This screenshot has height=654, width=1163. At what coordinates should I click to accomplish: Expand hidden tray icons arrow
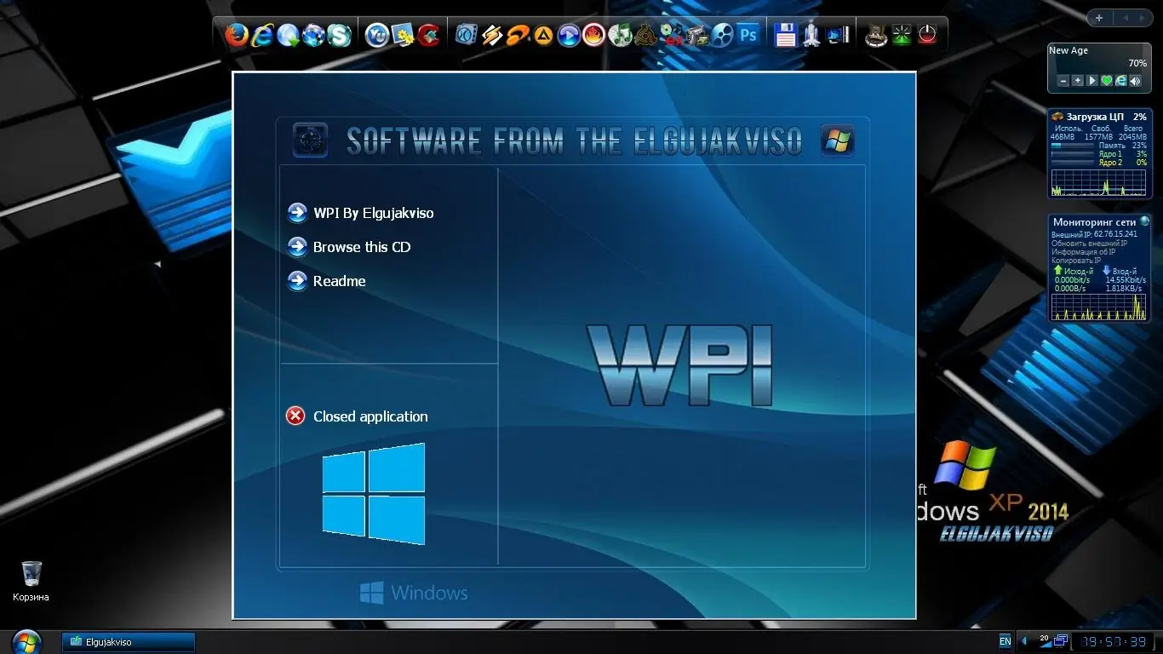pyautogui.click(x=1024, y=641)
